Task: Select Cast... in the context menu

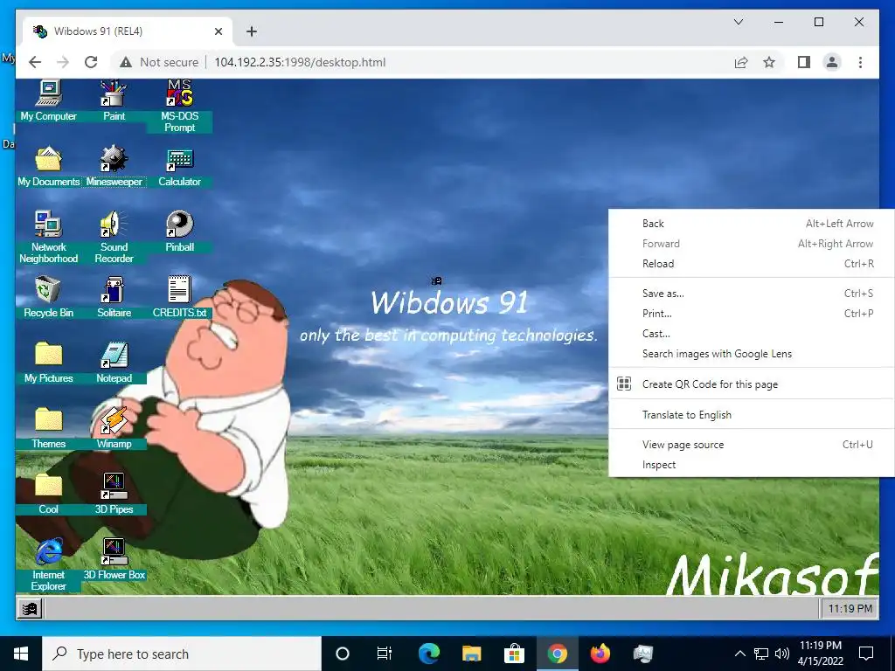Action: [751, 334]
